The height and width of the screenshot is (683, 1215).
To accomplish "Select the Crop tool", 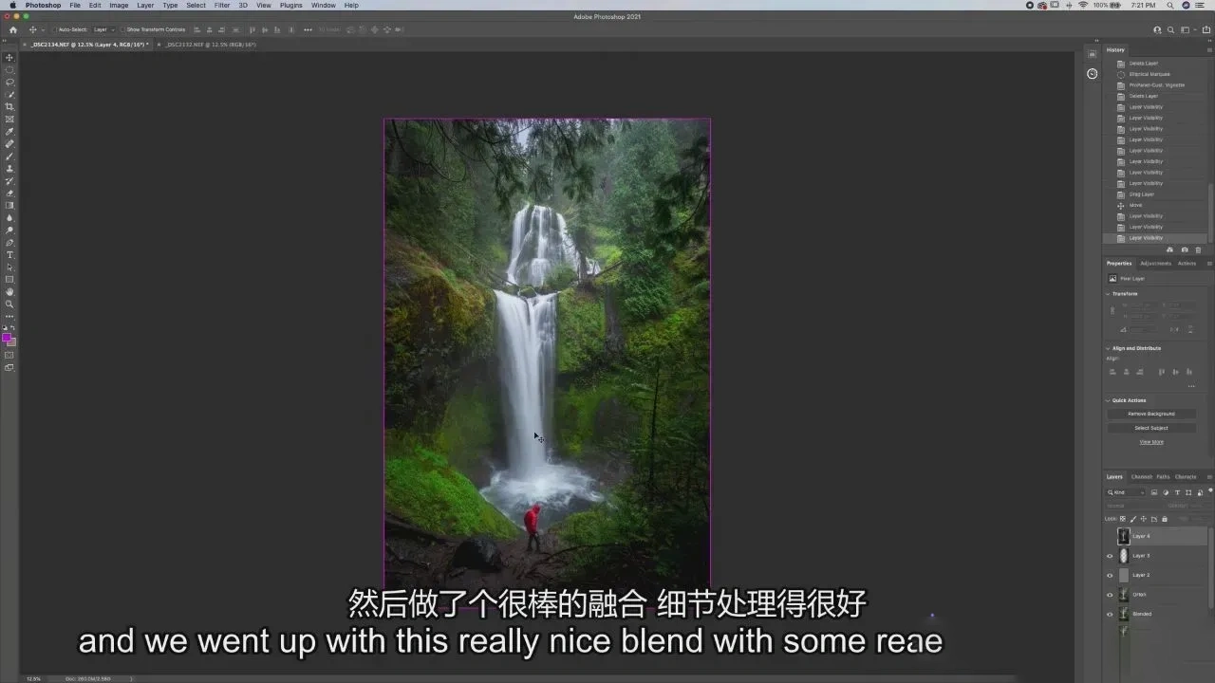I will (x=9, y=107).
